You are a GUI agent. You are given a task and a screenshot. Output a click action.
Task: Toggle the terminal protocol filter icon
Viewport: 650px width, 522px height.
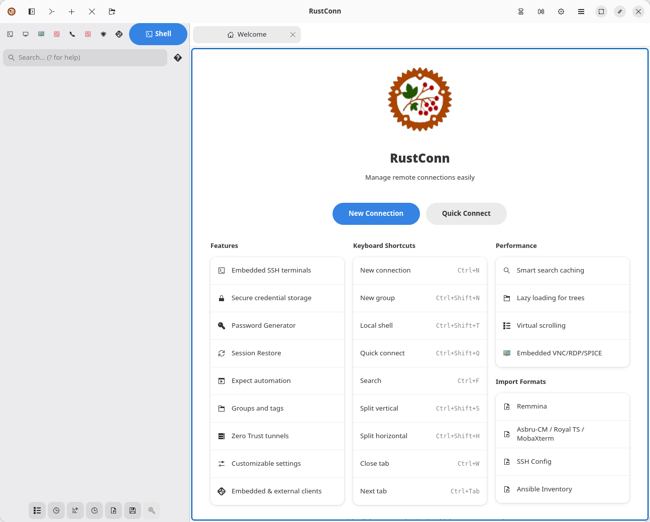click(x=10, y=34)
